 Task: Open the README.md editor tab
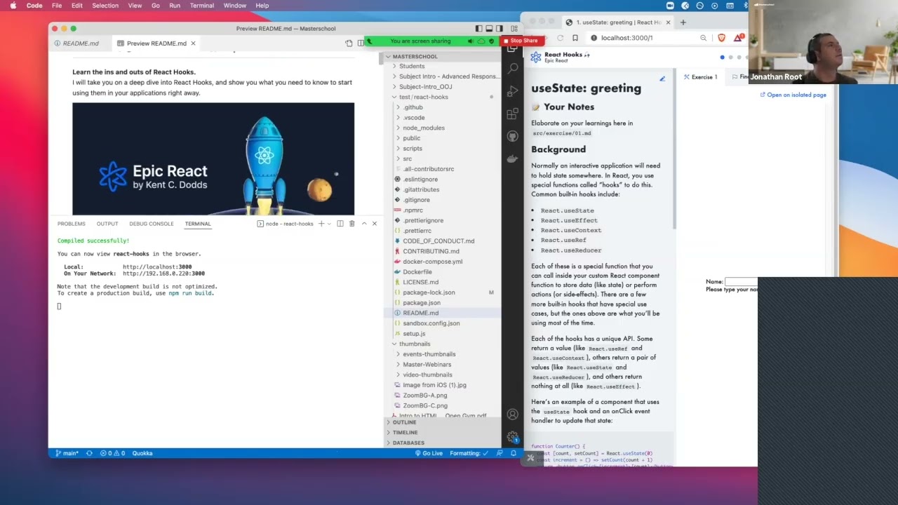[x=81, y=43]
